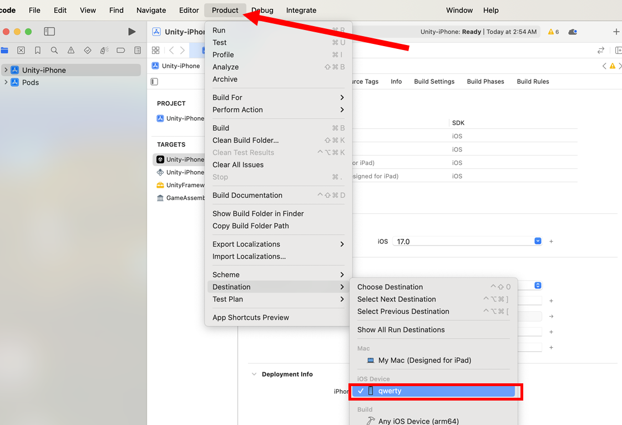Select Any iOS Device (arm64) destination
622x425 pixels.
[x=434, y=421]
